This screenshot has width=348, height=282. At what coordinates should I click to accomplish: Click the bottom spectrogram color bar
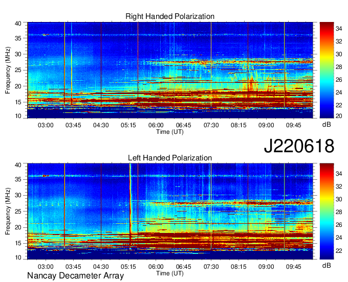327,212
